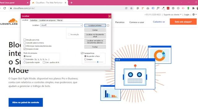The width and height of the screenshot is (198, 111).
Task: Tick the box beside Localizar próximo
Action: (x=108, y=25)
